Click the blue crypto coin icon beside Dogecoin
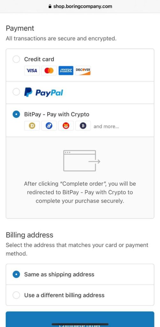160x327 pixels. coord(49,126)
